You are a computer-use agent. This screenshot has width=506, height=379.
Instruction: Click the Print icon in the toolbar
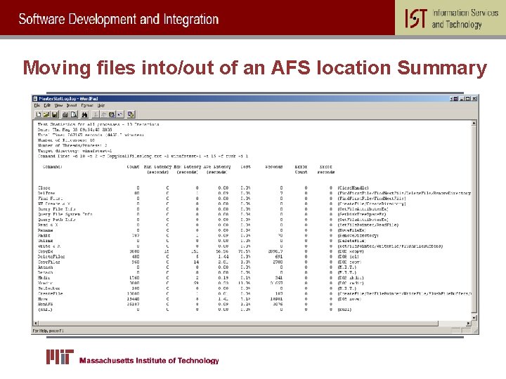pyautogui.click(x=65, y=114)
